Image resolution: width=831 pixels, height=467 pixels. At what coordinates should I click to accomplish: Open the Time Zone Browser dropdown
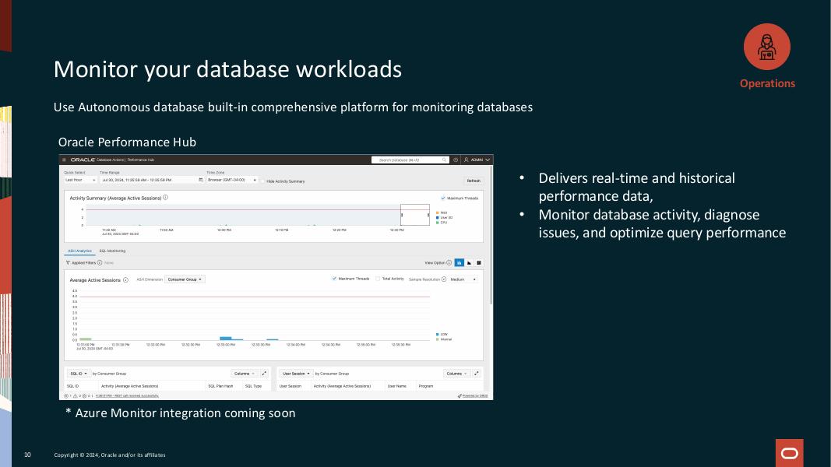click(231, 180)
